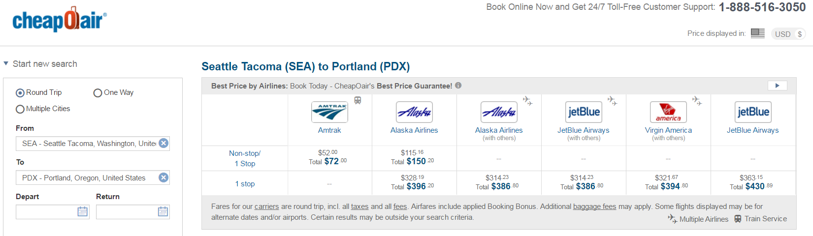Open the USD currency selector
The image size is (813, 236).
(788, 34)
